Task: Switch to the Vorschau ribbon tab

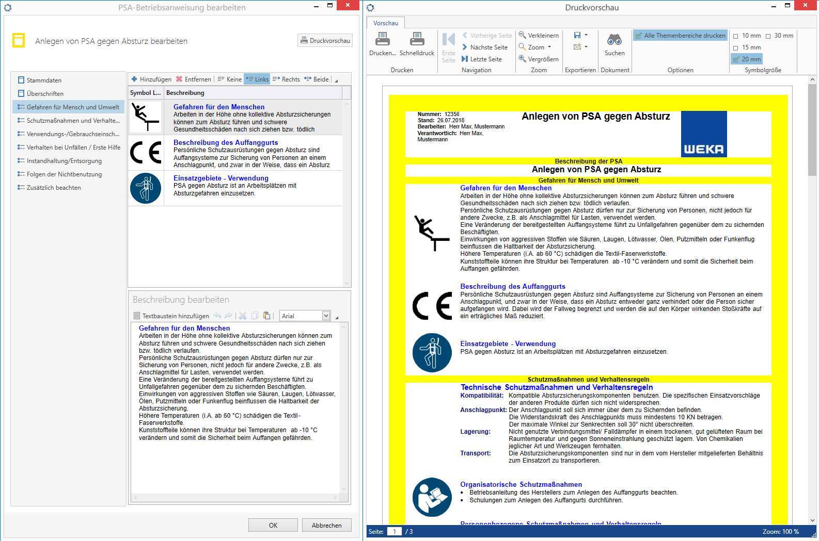Action: point(385,23)
